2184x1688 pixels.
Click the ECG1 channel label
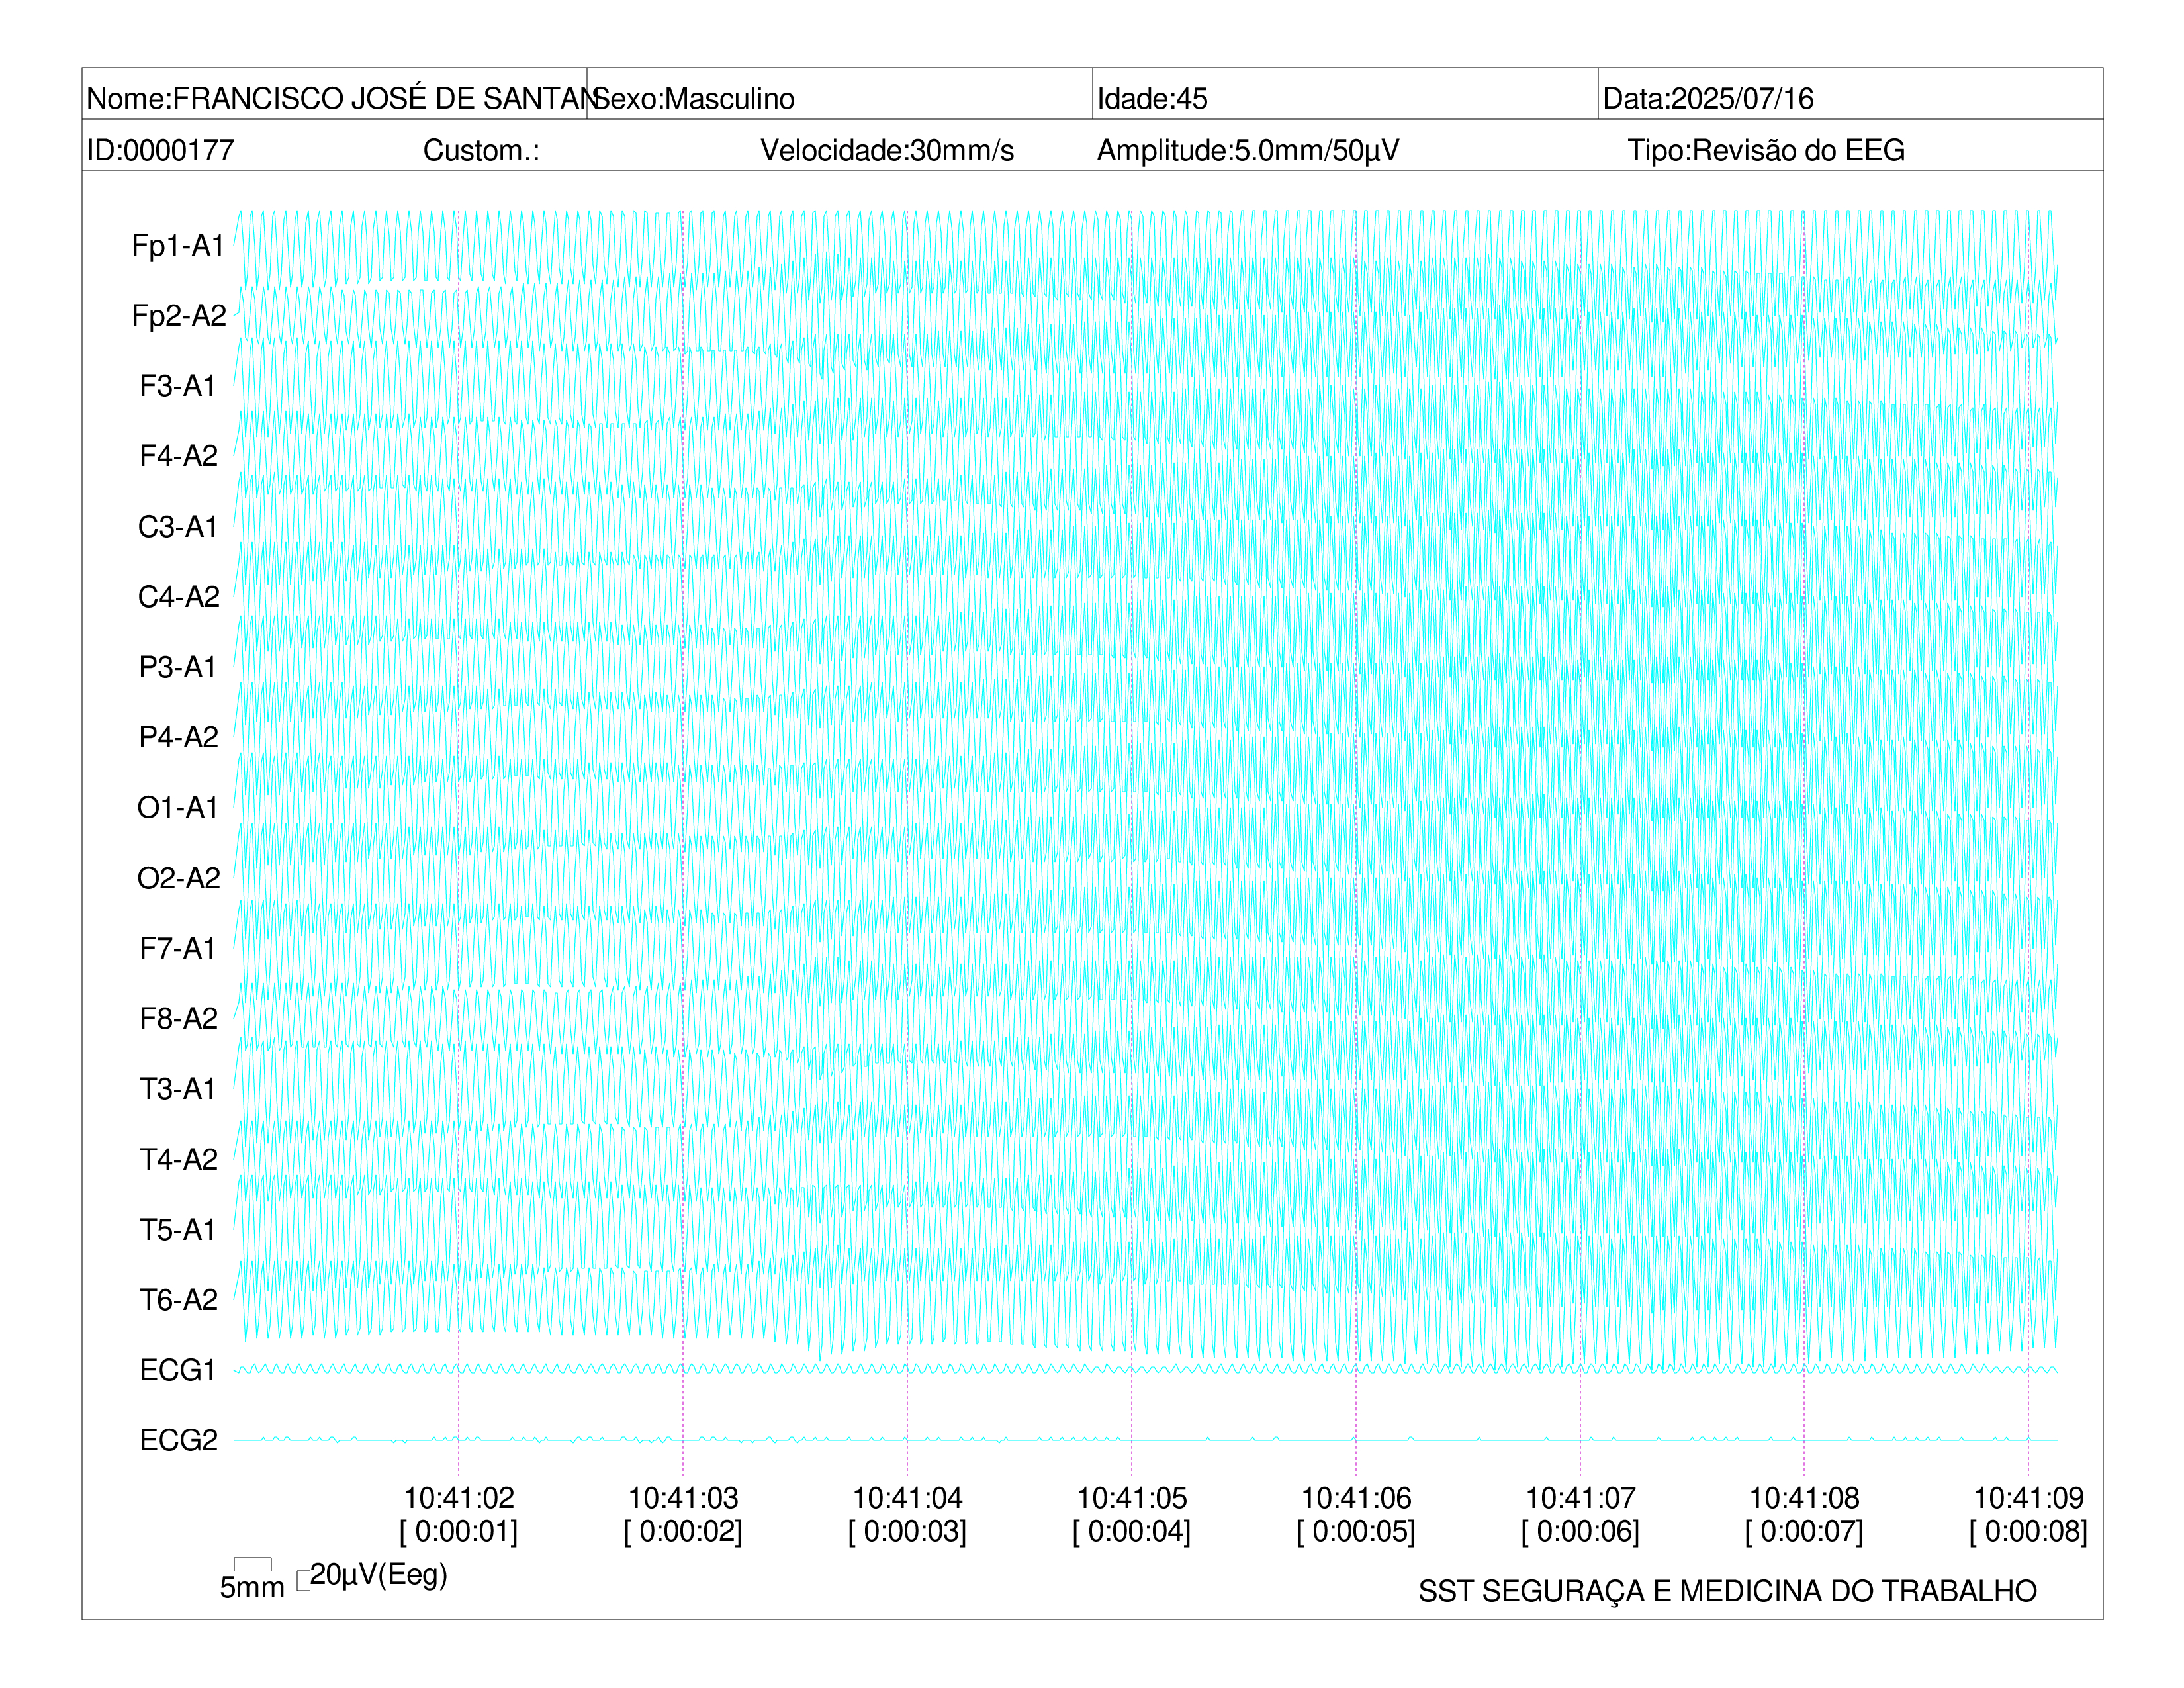coord(178,1370)
